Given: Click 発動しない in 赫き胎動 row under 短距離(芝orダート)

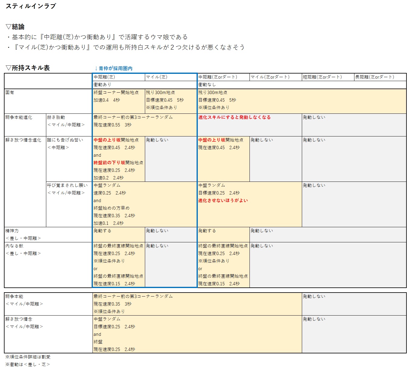Looking at the screenshot, I should tap(314, 117).
